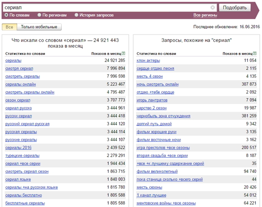262x207 pixels.
Task: Select the 'История запросов' radio option
Action: pyautogui.click(x=94, y=15)
